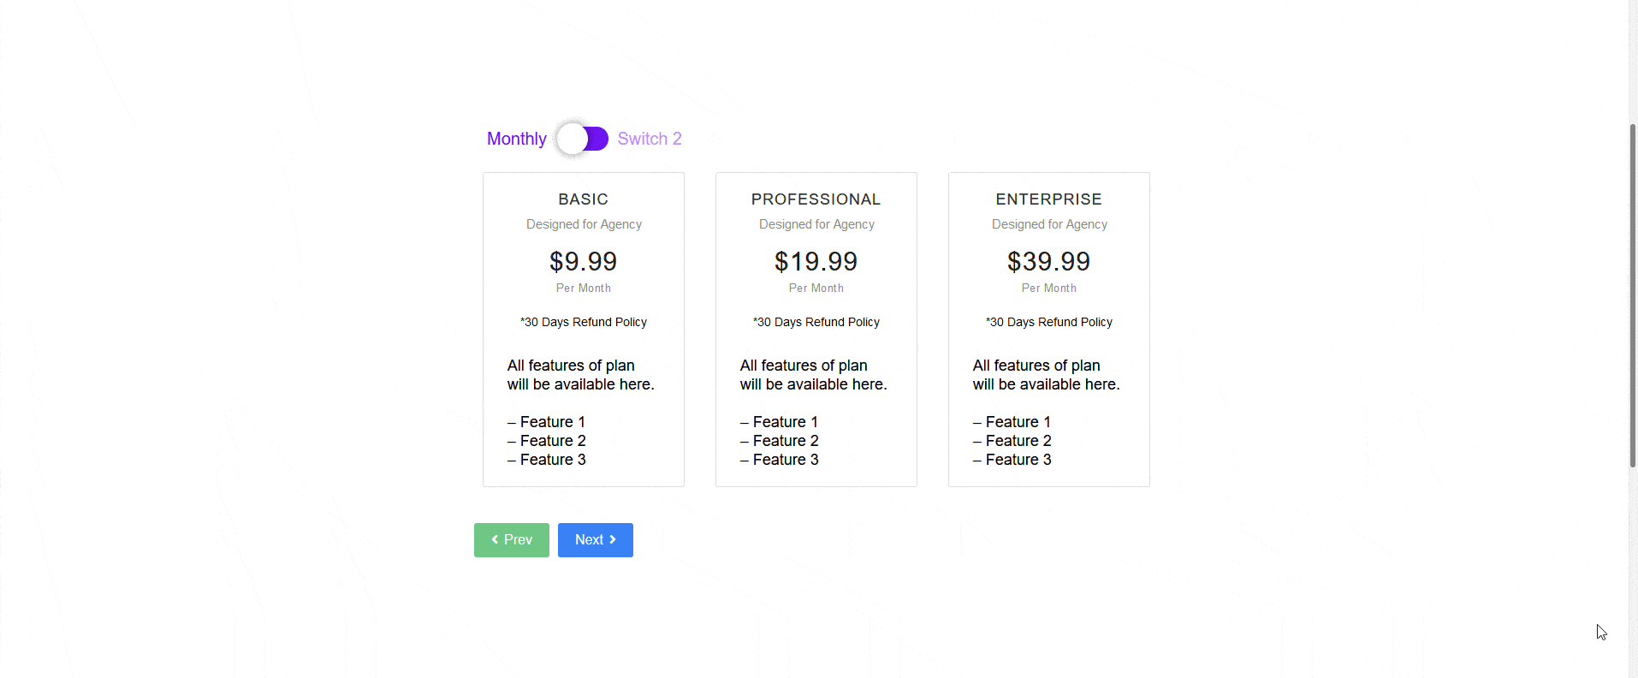Toggle the Monthly pricing switch
Viewport: 1638px width, 678px height.
tap(583, 139)
